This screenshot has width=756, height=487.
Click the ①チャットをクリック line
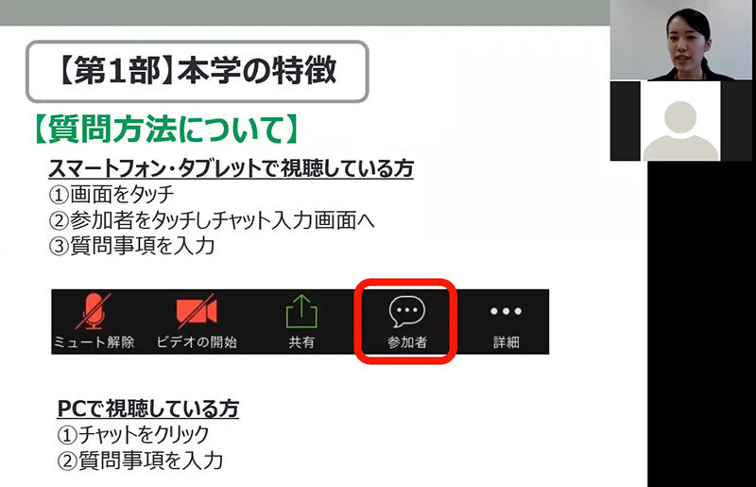tap(132, 434)
